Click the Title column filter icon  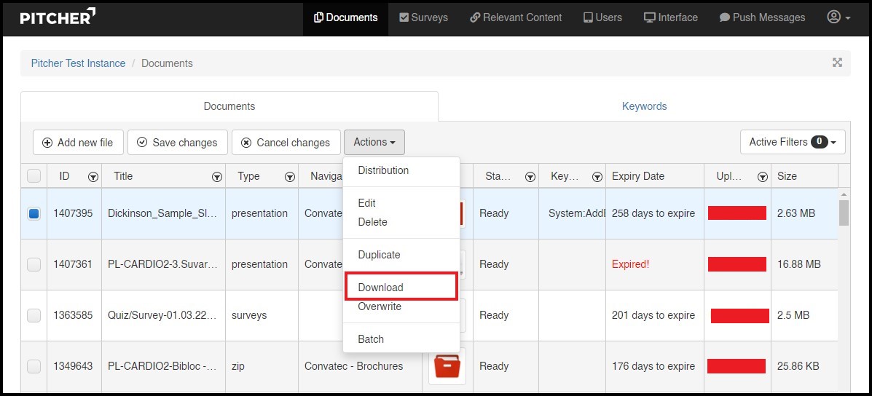click(216, 177)
